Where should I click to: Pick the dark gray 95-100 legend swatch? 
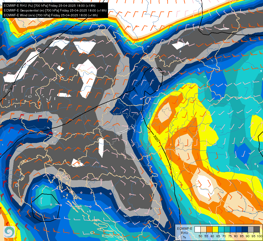[257, 229]
